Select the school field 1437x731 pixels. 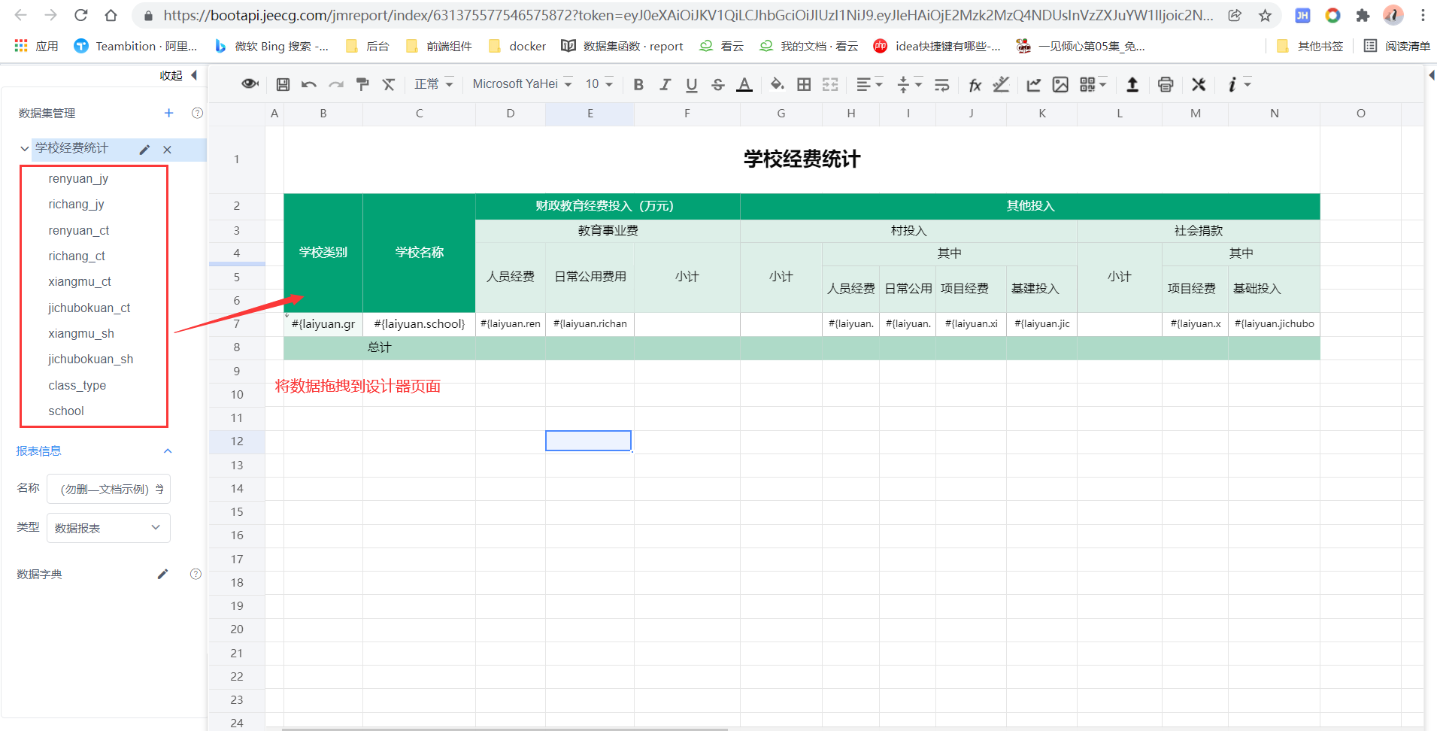click(66, 411)
